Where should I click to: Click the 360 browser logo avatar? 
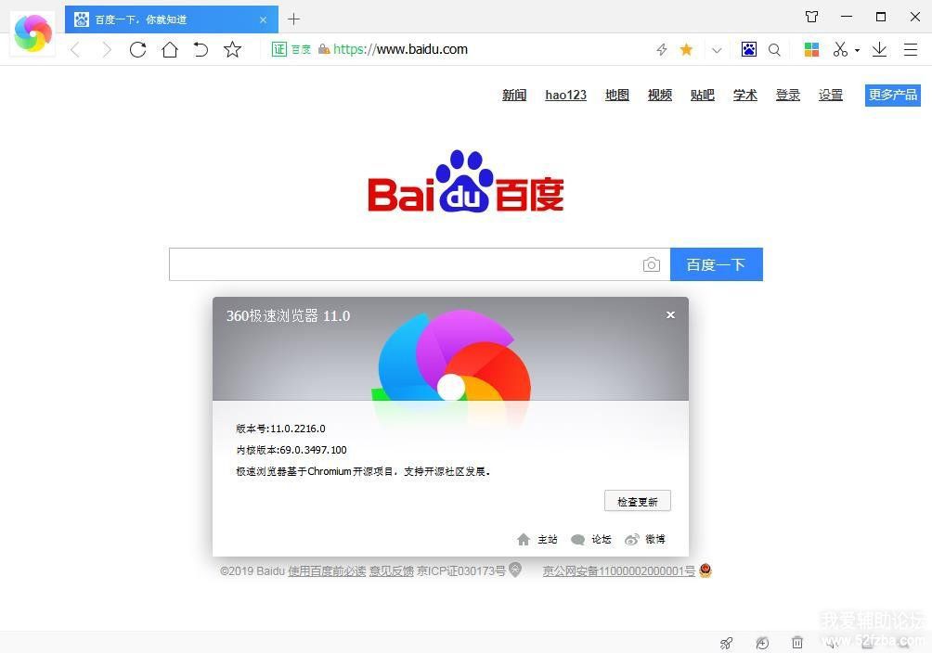tap(32, 33)
